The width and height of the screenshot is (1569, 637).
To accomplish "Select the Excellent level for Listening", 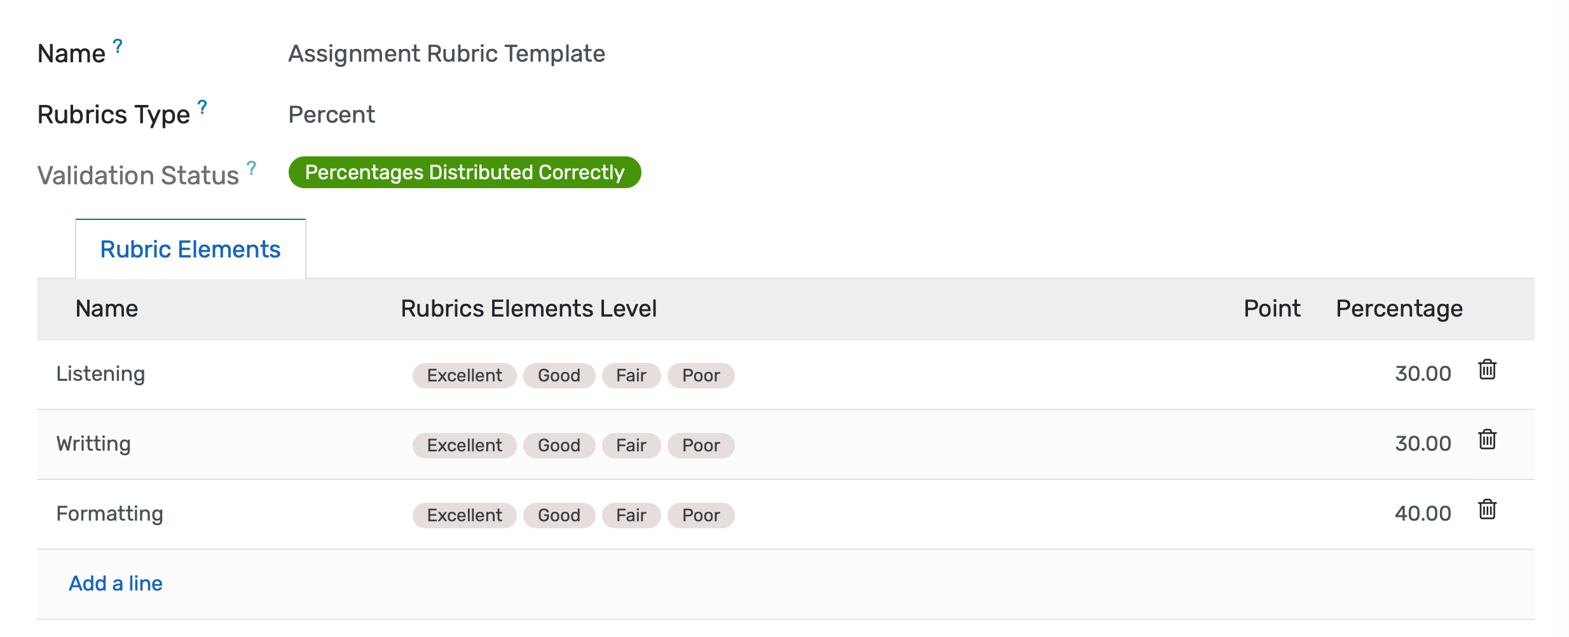I will (465, 375).
